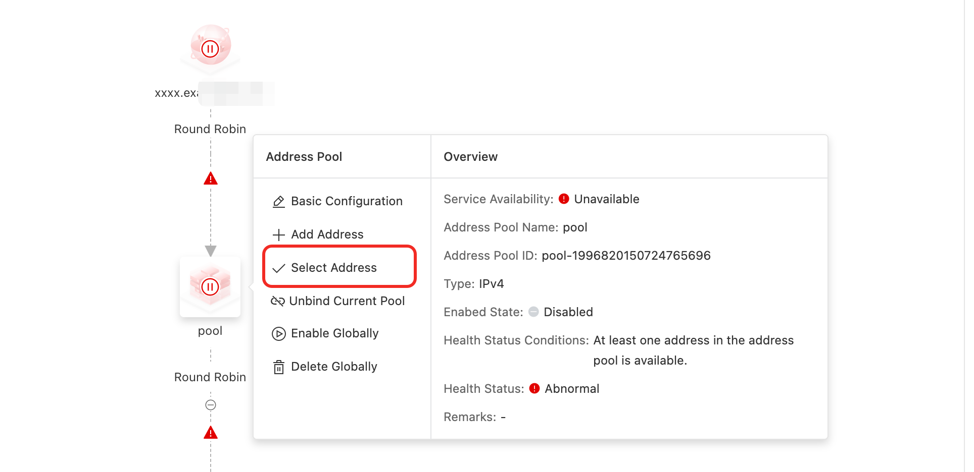Click the Address Pool Name value 'pool'
The image size is (974, 472).
tap(575, 228)
